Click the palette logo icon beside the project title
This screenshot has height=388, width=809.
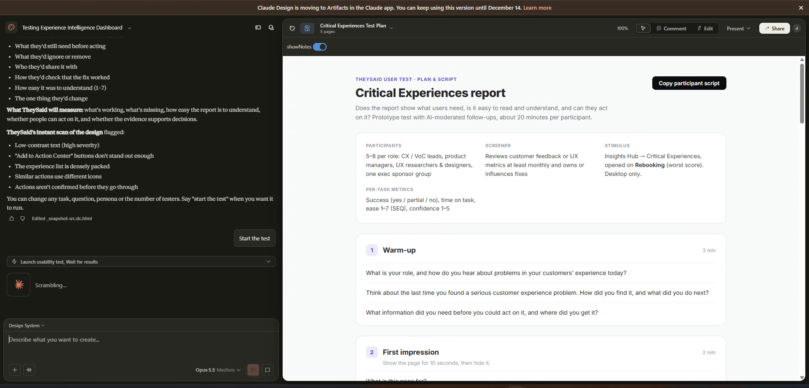11,27
